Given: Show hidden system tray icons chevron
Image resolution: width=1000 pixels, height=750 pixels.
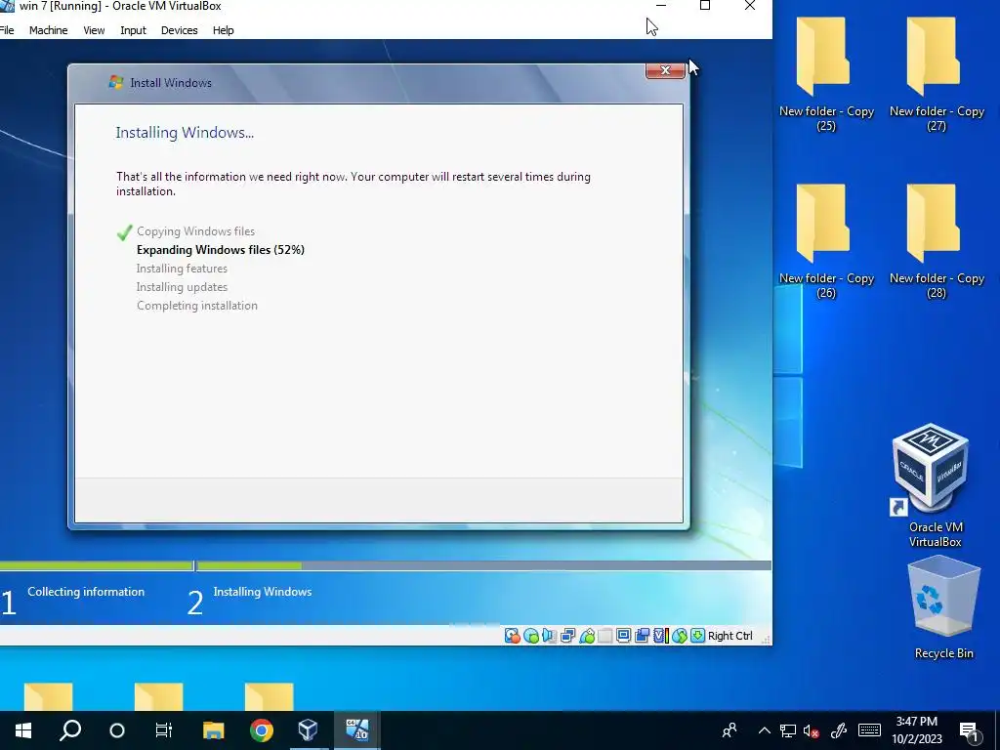Looking at the screenshot, I should tap(764, 730).
